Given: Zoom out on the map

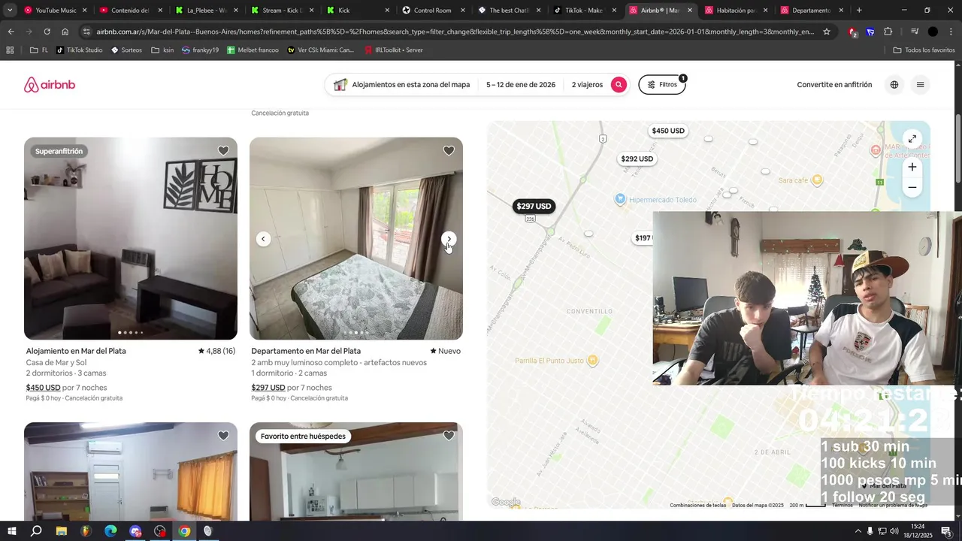Looking at the screenshot, I should 912,187.
